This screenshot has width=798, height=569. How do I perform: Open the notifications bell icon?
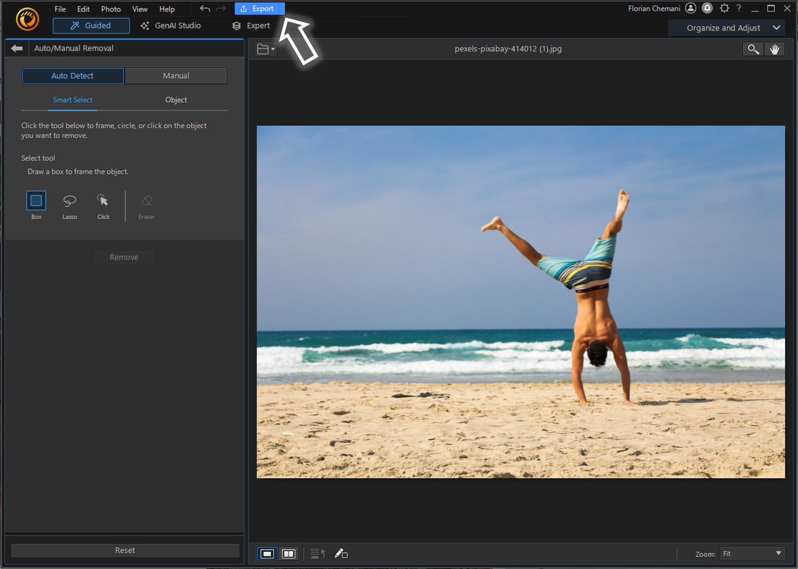pos(707,8)
